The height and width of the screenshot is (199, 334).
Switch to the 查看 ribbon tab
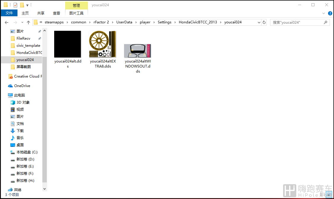57,13
